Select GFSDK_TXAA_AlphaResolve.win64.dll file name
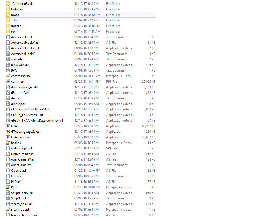This screenshot has height=218, width=275. [37, 121]
